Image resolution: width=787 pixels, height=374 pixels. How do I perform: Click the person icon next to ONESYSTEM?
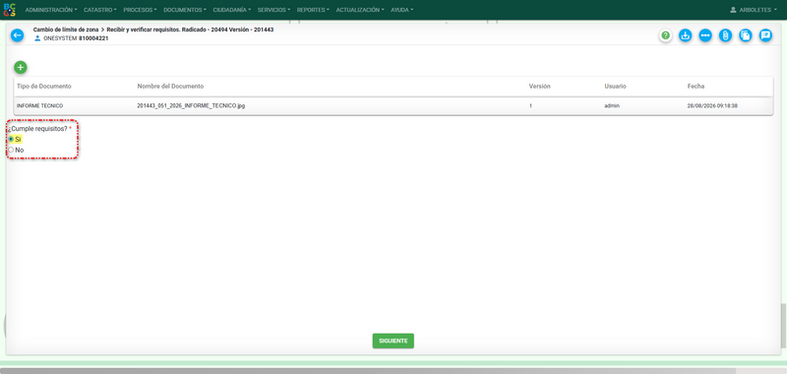pyautogui.click(x=37, y=38)
